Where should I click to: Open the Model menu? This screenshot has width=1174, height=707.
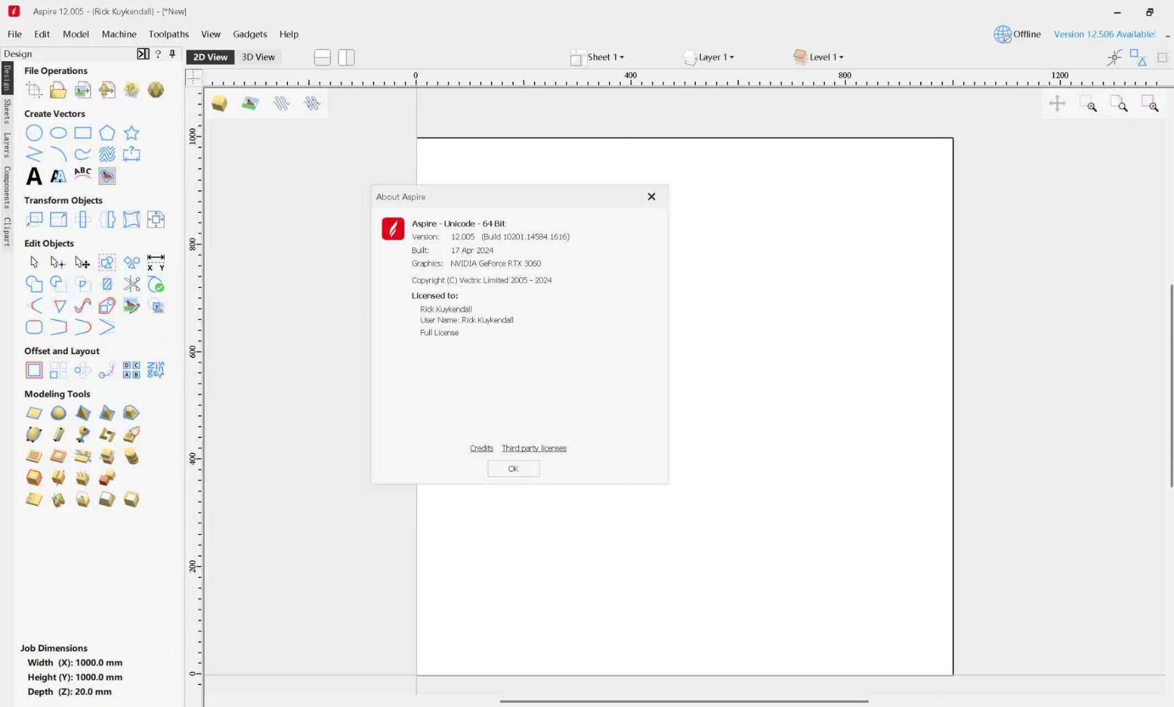pyautogui.click(x=76, y=34)
